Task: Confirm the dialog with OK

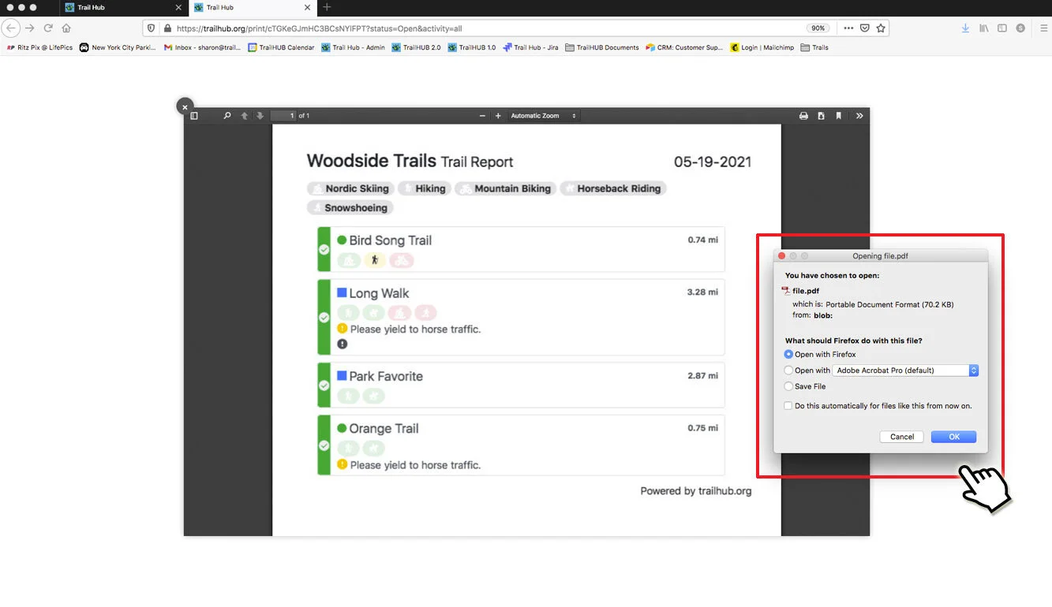Action: pyautogui.click(x=953, y=437)
